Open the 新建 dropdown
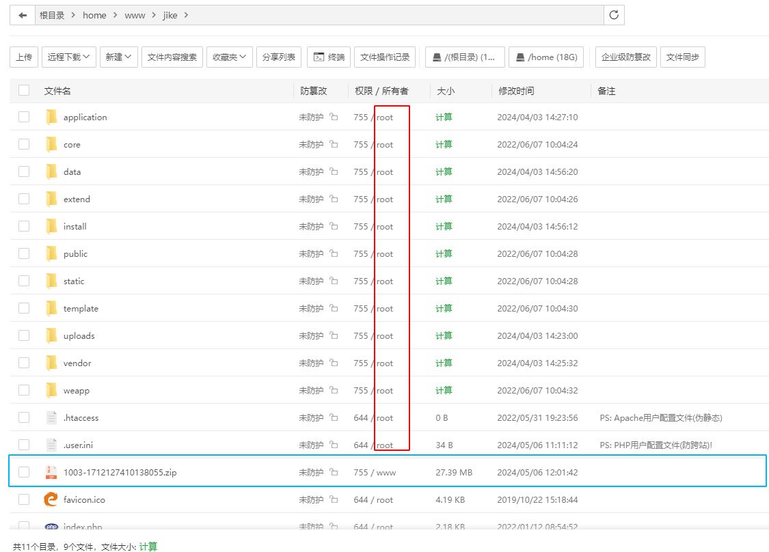This screenshot has height=552, width=769. [119, 57]
